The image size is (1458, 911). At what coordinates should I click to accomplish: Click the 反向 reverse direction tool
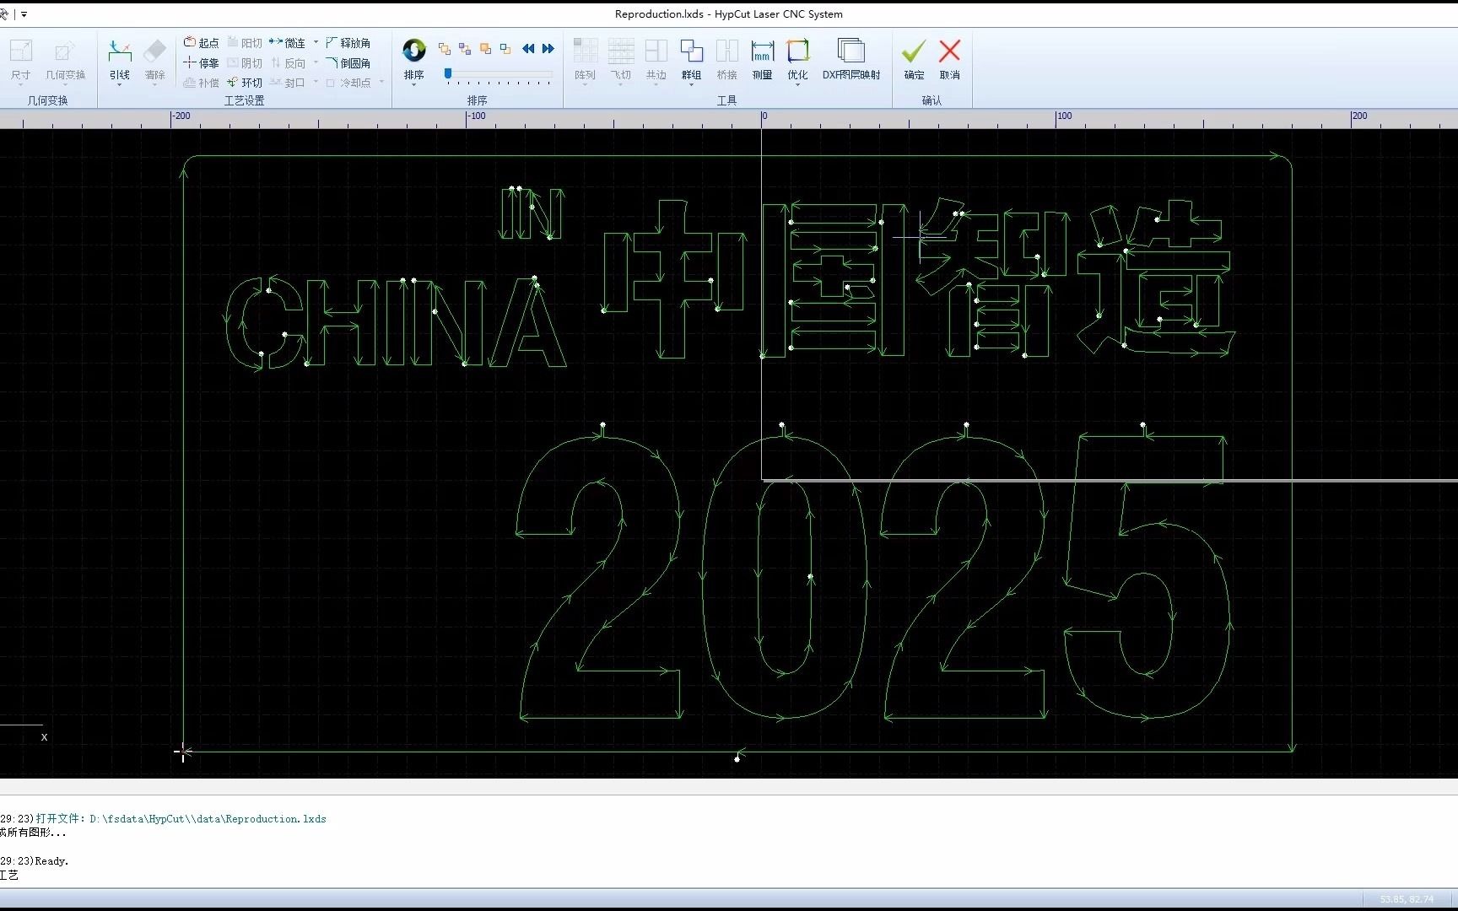tap(288, 62)
